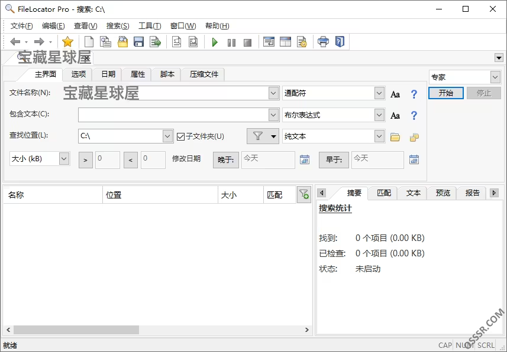Open the 报告 tab

coord(472,193)
